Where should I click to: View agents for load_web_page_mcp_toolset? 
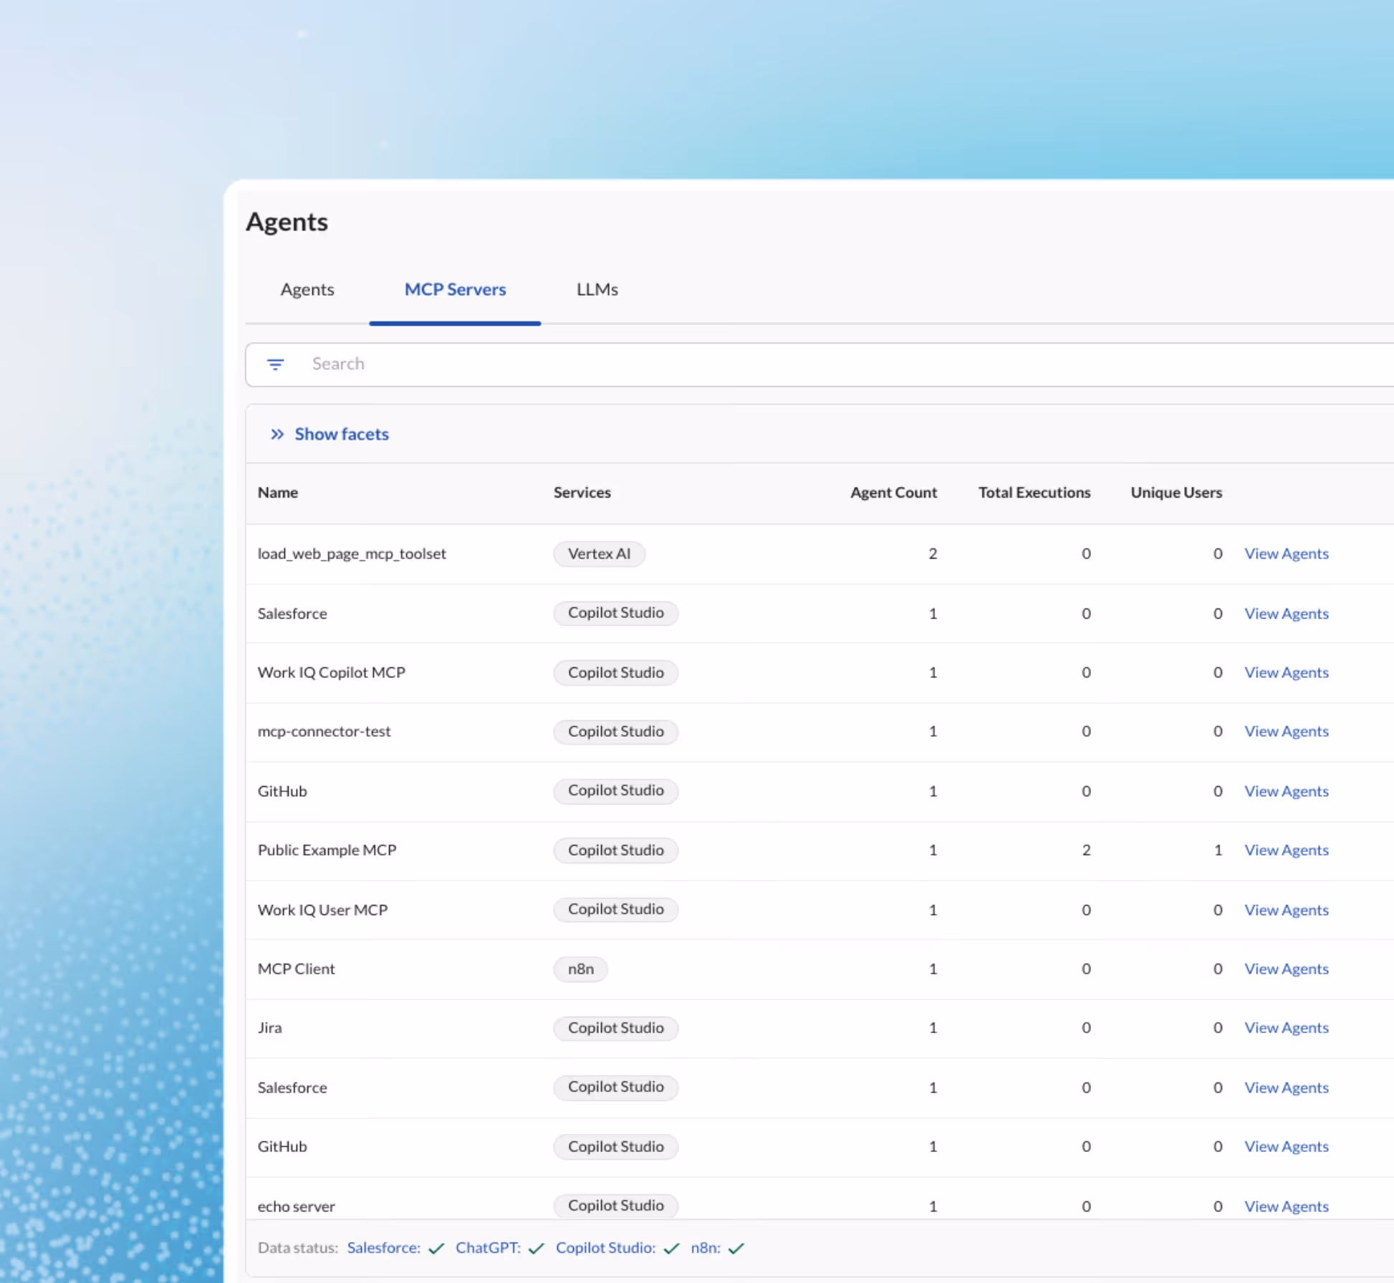[x=1286, y=553]
